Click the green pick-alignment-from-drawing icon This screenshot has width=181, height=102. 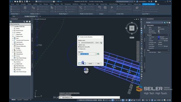[x=98, y=54]
